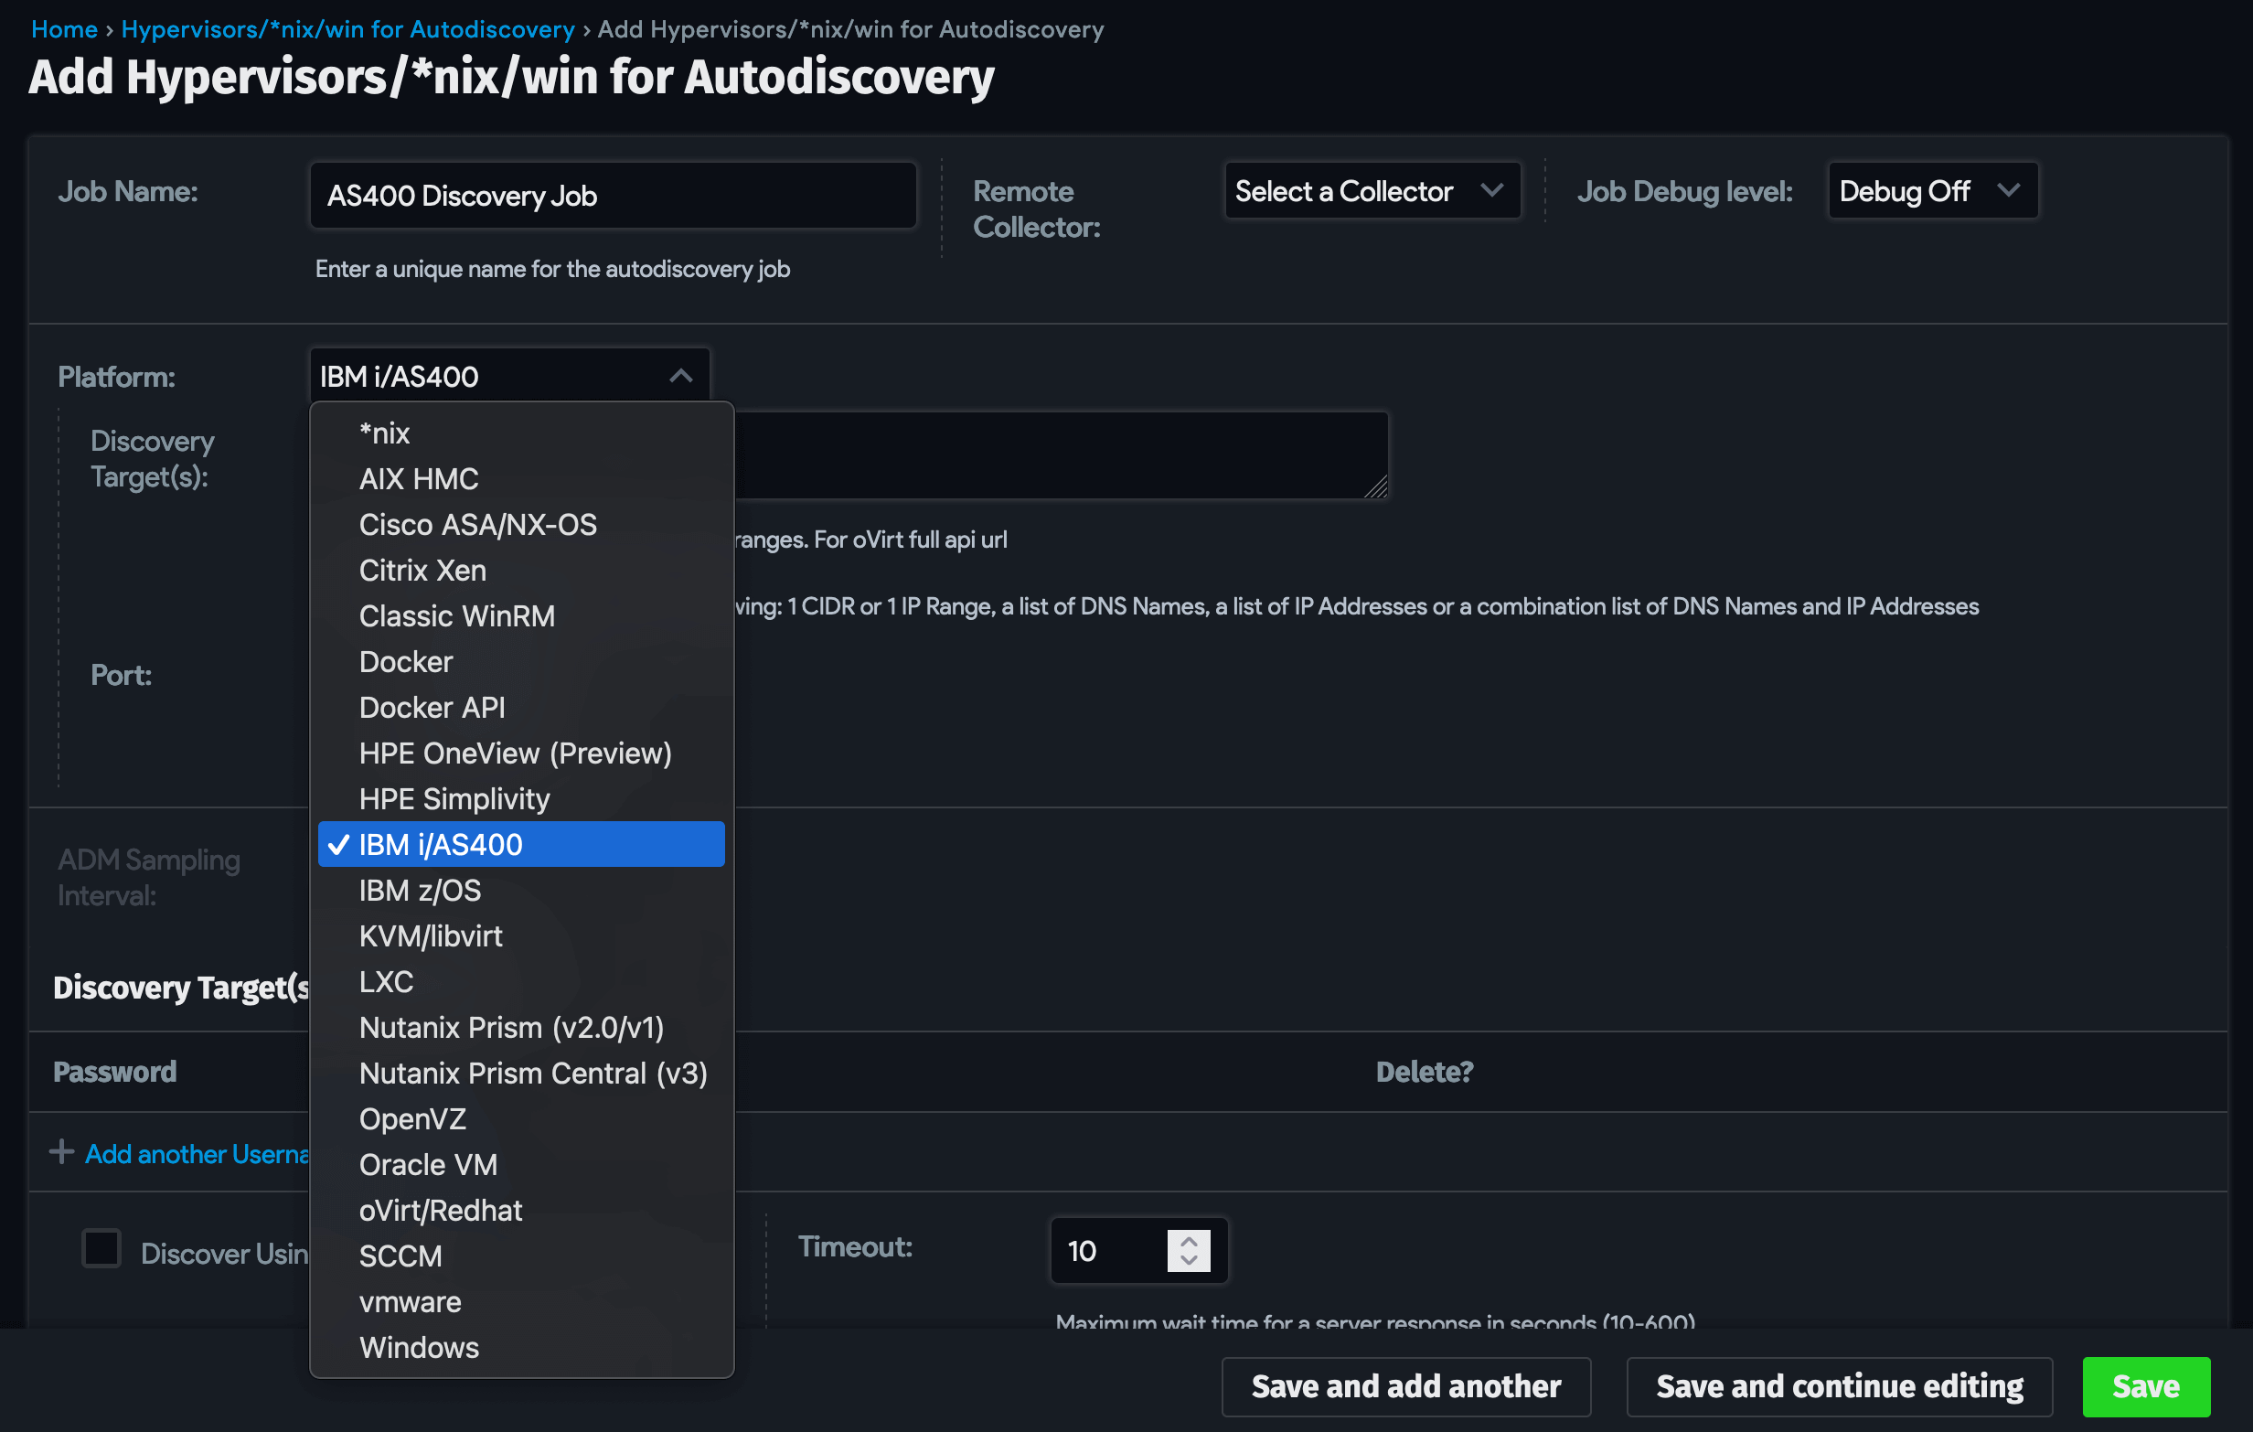Choose Docker API platform option
The width and height of the screenshot is (2253, 1432).
pos(521,708)
